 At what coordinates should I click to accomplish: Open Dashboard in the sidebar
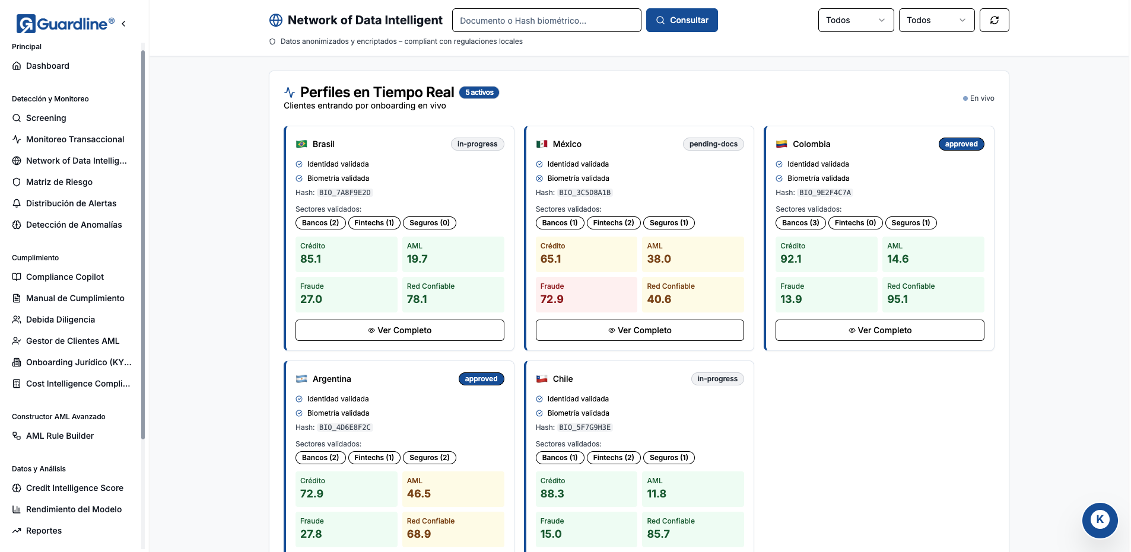click(x=47, y=66)
